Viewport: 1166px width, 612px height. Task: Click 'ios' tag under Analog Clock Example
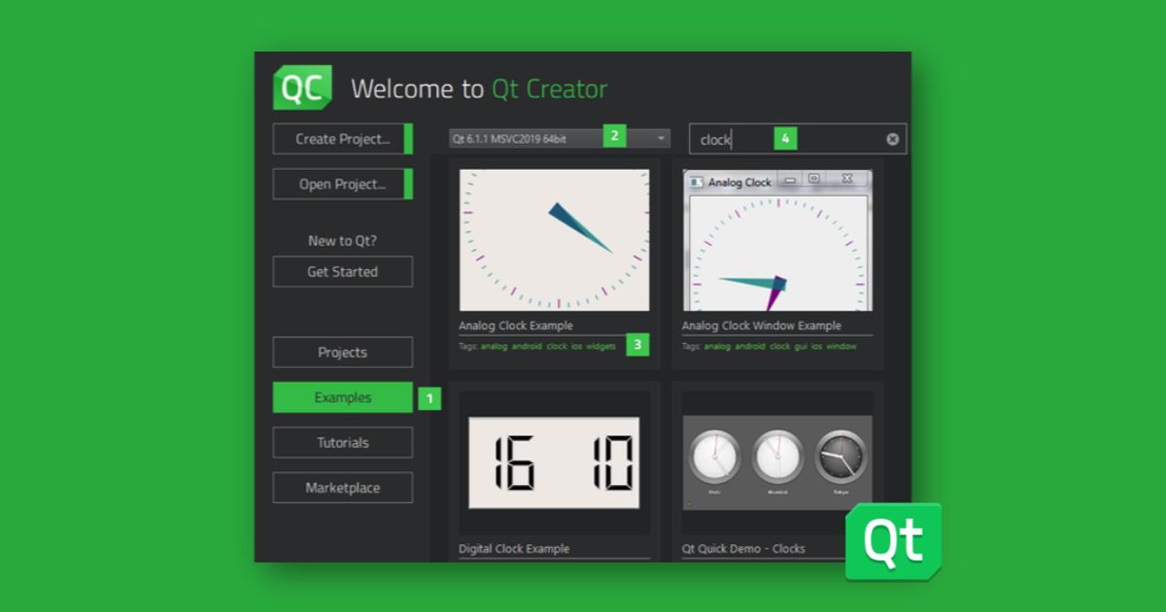[576, 346]
